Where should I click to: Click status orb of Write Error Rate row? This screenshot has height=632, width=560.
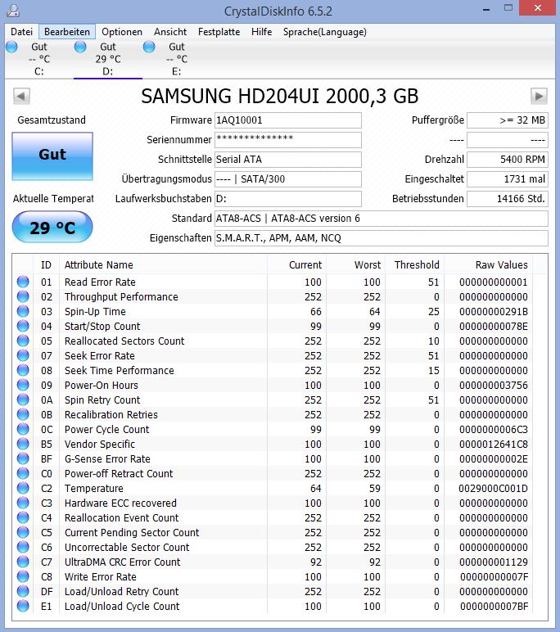pos(23,576)
